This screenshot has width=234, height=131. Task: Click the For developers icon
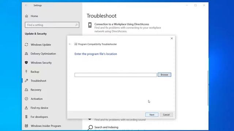(x=26, y=117)
